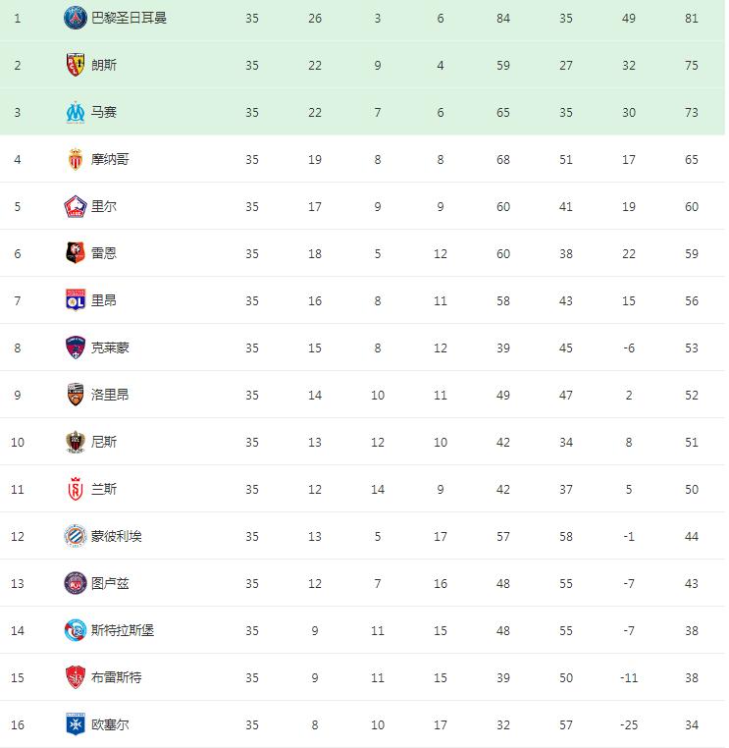Screen dimensions: 729x748
Task: Click the Monaco club badge
Action: 76,159
